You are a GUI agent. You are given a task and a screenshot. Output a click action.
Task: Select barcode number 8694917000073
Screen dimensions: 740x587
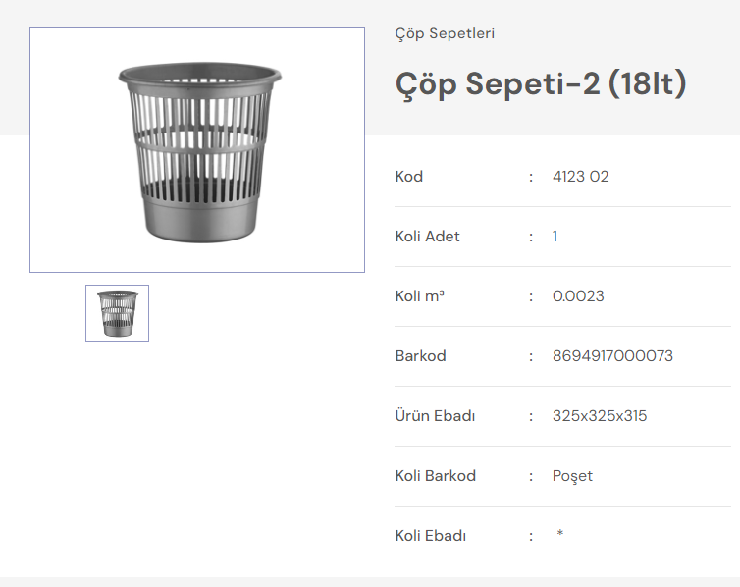tap(612, 356)
